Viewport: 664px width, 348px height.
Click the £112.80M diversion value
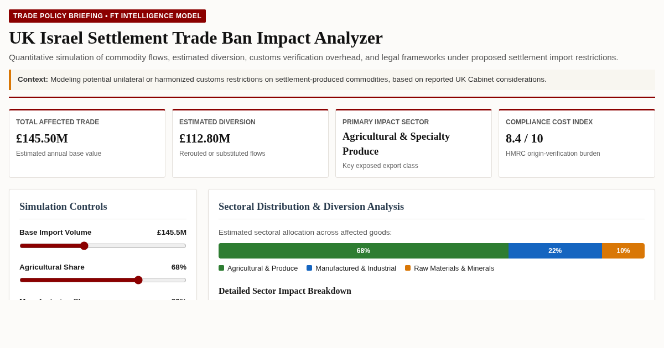(x=205, y=139)
